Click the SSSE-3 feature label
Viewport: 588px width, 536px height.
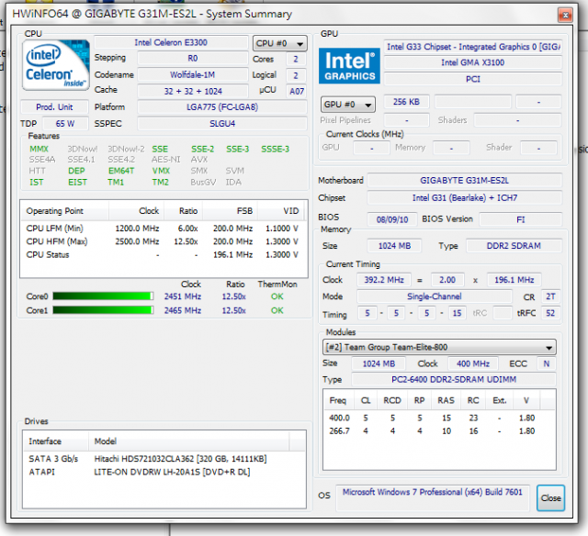(x=276, y=149)
